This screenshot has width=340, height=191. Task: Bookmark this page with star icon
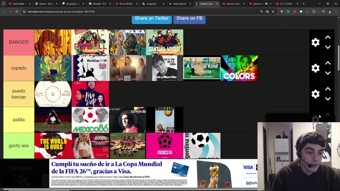pos(273,12)
